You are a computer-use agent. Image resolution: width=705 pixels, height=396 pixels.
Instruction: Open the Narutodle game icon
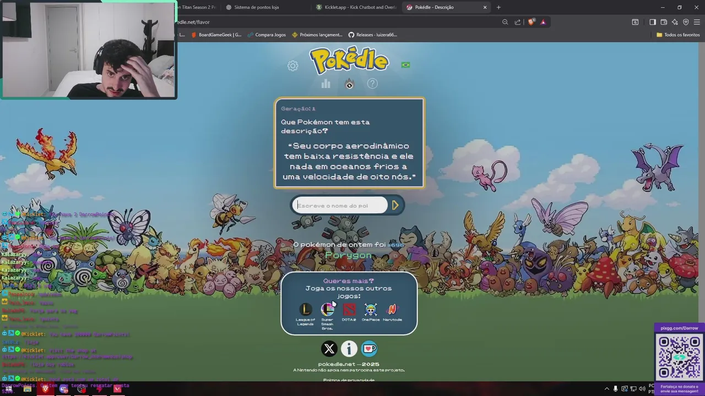[x=392, y=309]
